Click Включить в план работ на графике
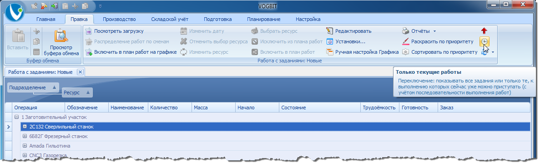 pyautogui.click(x=131, y=52)
